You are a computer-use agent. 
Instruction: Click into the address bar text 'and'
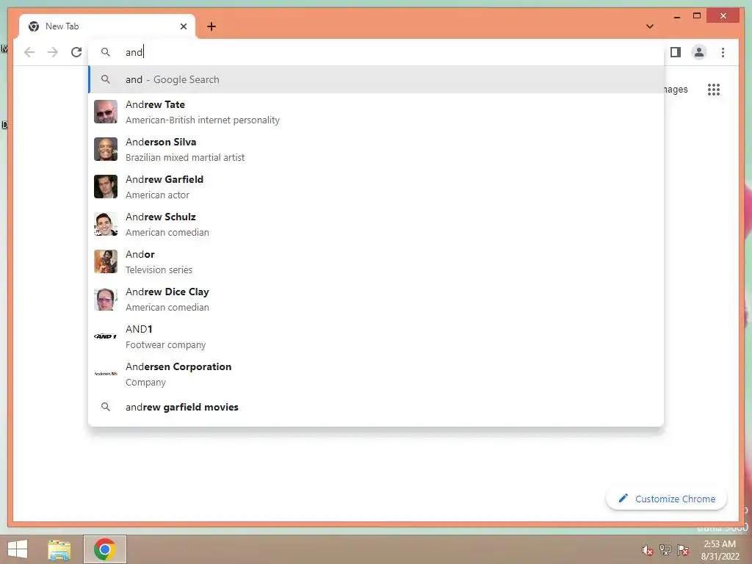click(134, 52)
